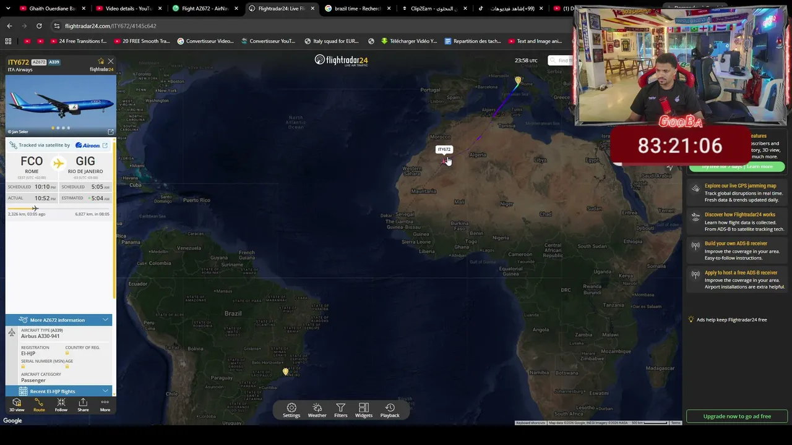Image resolution: width=792 pixels, height=445 pixels.
Task: Go back in browser history
Action: tap(9, 26)
